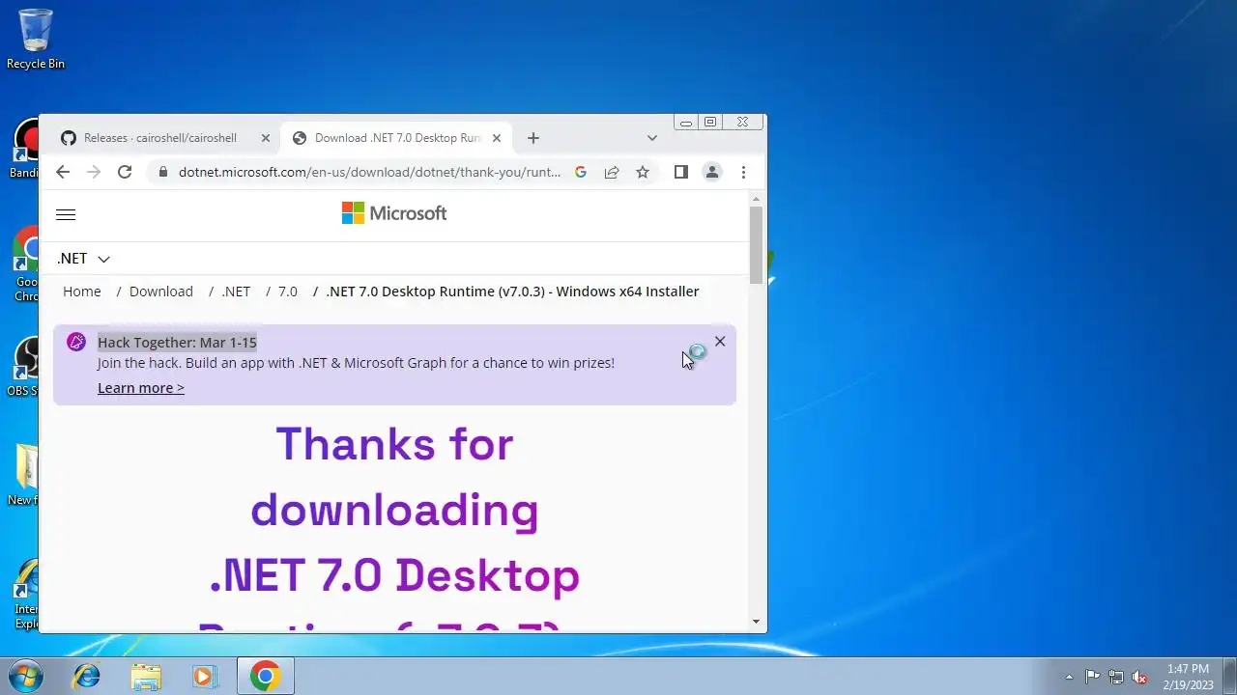Screen dimensions: 1237x695
Task: Click the 'Hack Together: Mar 1-15' heading
Action: click(177, 343)
